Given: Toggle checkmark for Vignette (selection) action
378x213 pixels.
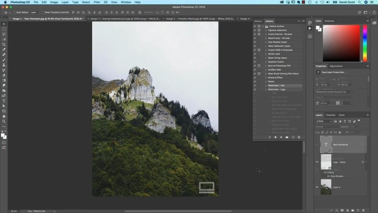Looking at the screenshot, I should point(255,30).
